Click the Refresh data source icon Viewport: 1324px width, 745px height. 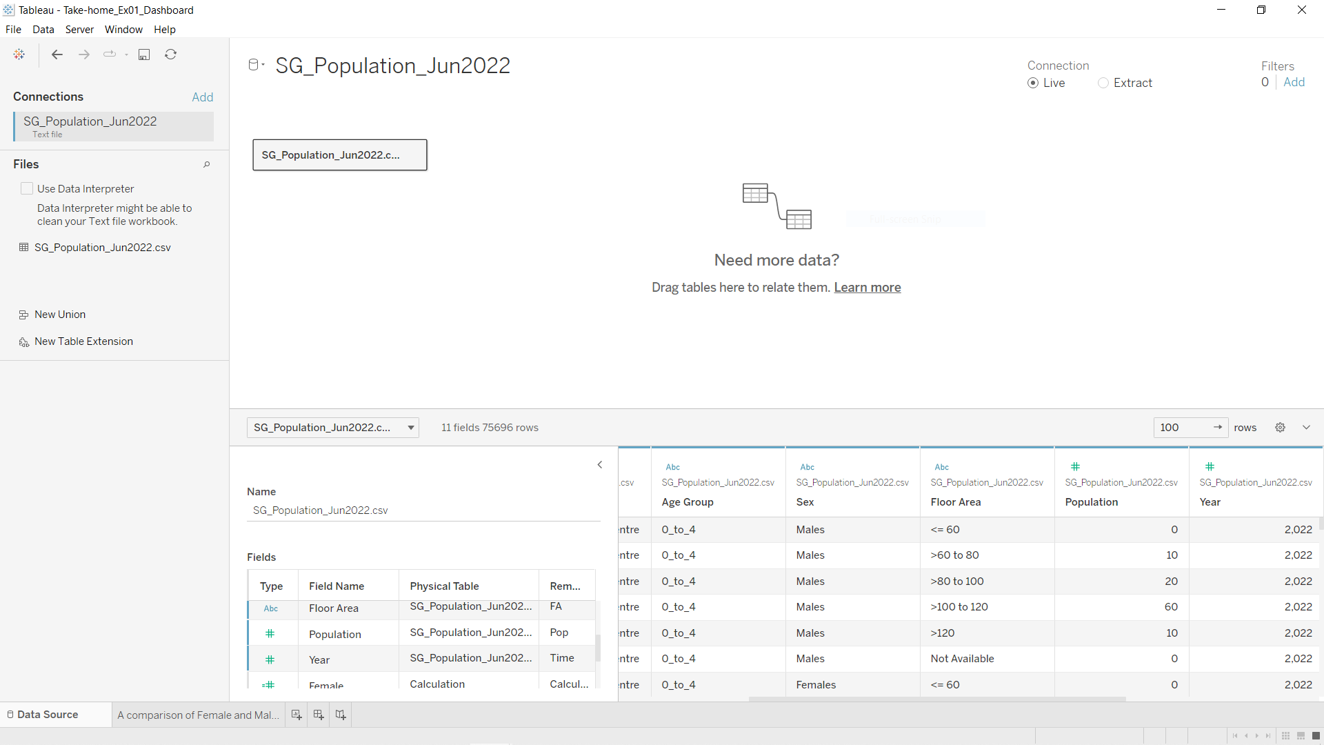click(171, 54)
